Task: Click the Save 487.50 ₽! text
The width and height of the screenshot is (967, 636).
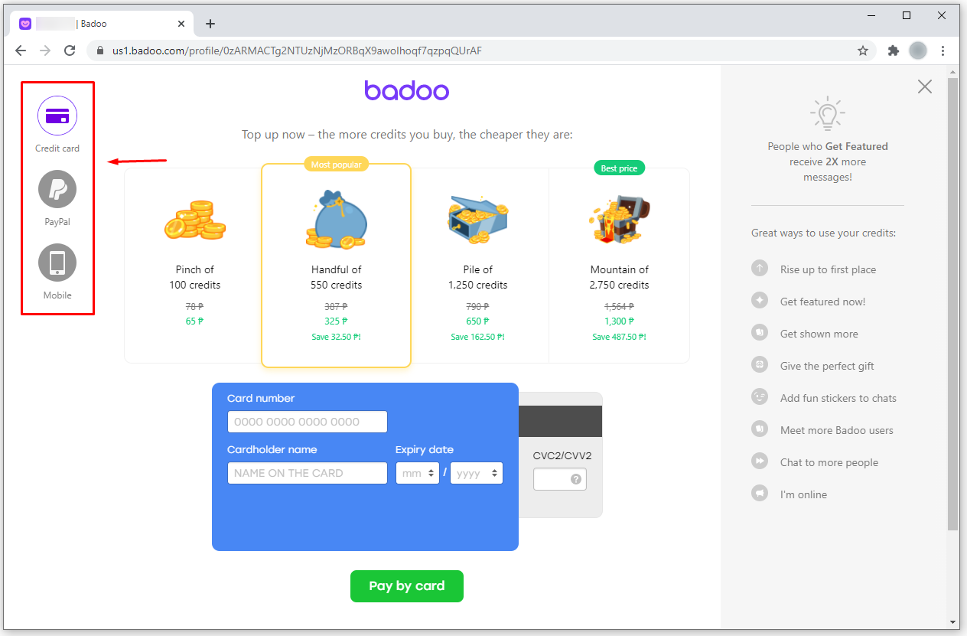Action: (x=620, y=337)
